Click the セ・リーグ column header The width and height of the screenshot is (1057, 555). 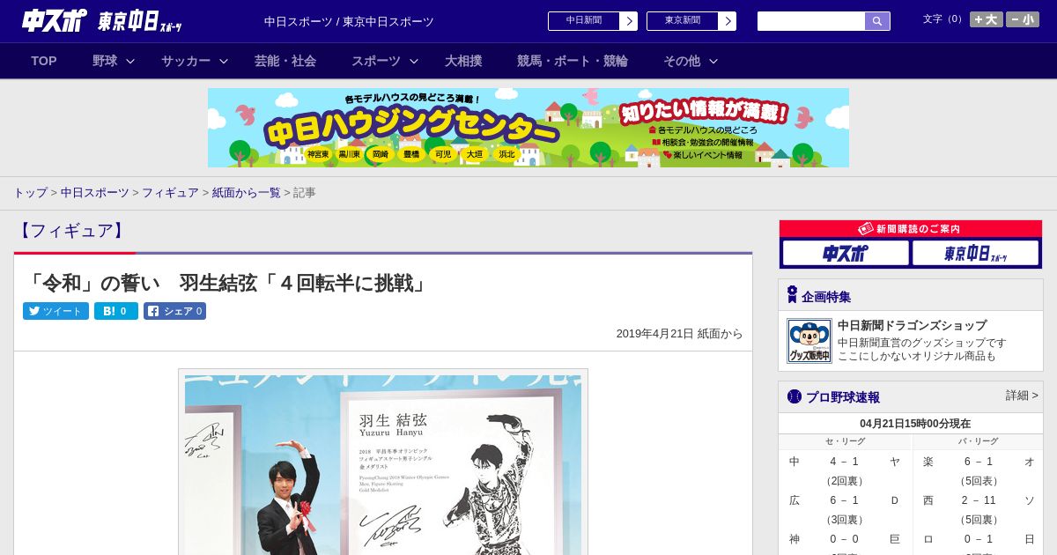(845, 441)
